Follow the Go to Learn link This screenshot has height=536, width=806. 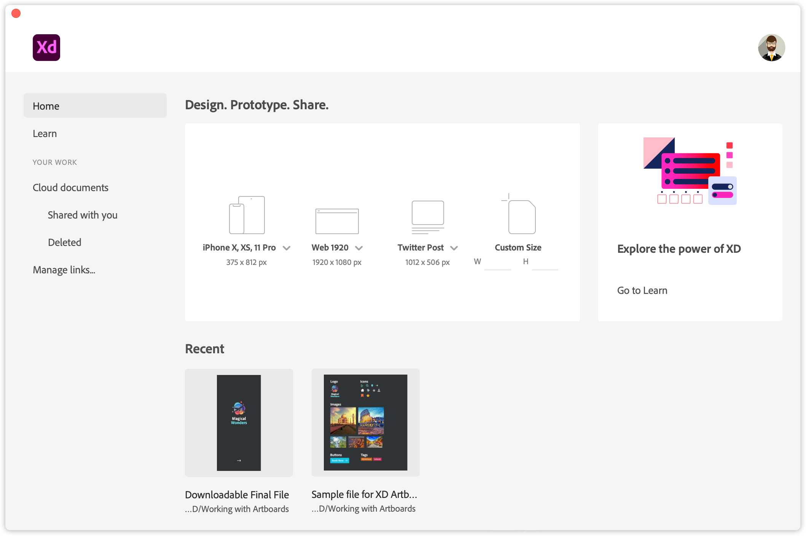tap(642, 290)
